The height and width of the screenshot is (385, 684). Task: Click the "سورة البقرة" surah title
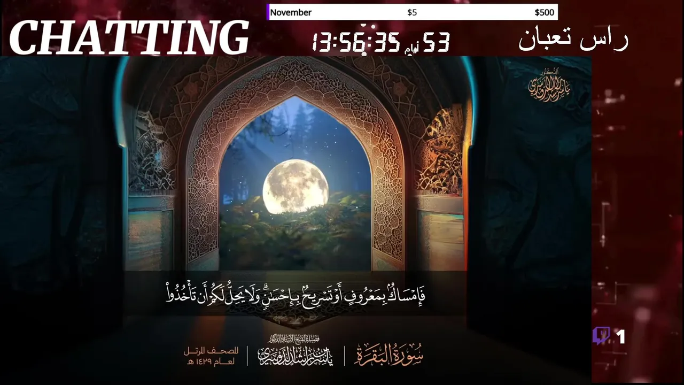click(388, 354)
